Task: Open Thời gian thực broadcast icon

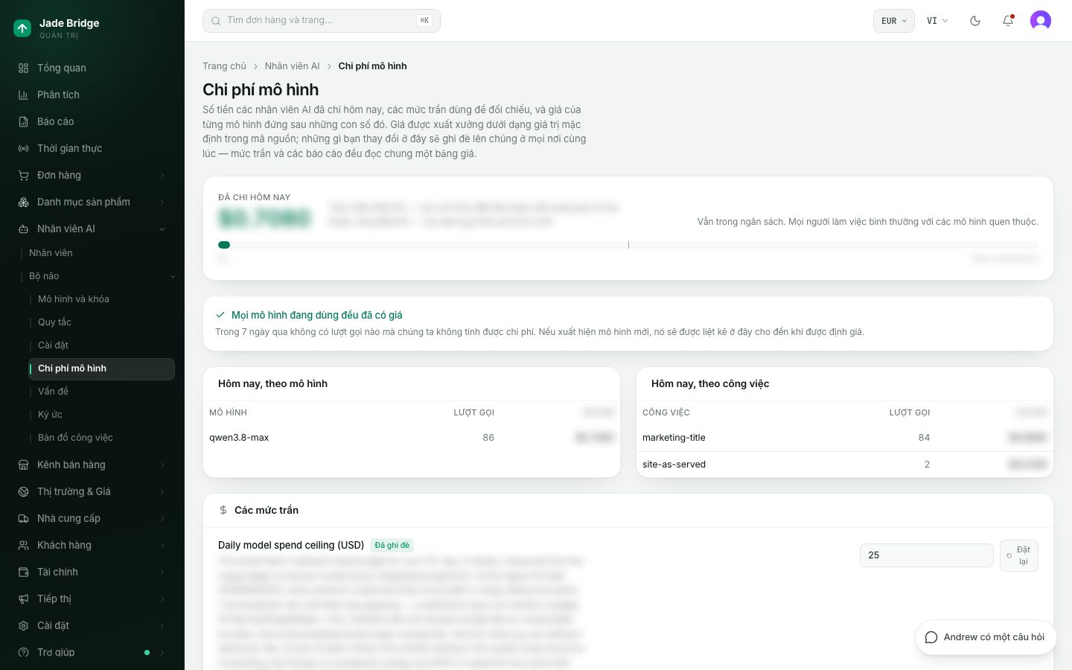Action: (x=23, y=148)
